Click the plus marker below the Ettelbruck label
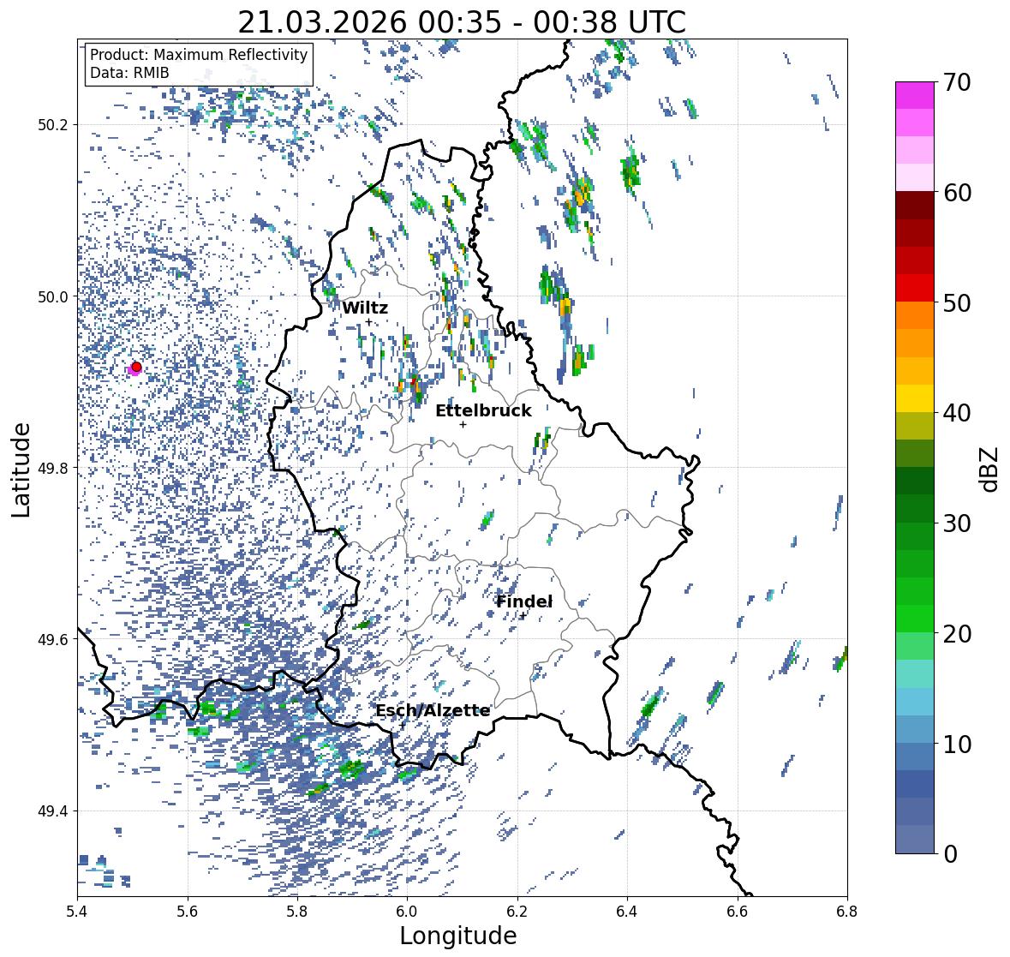This screenshot has width=1010, height=957. click(x=463, y=424)
